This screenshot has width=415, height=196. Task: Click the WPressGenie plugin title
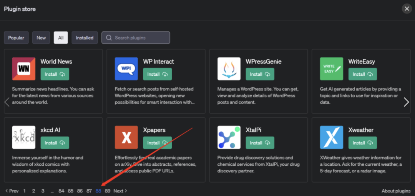264,62
